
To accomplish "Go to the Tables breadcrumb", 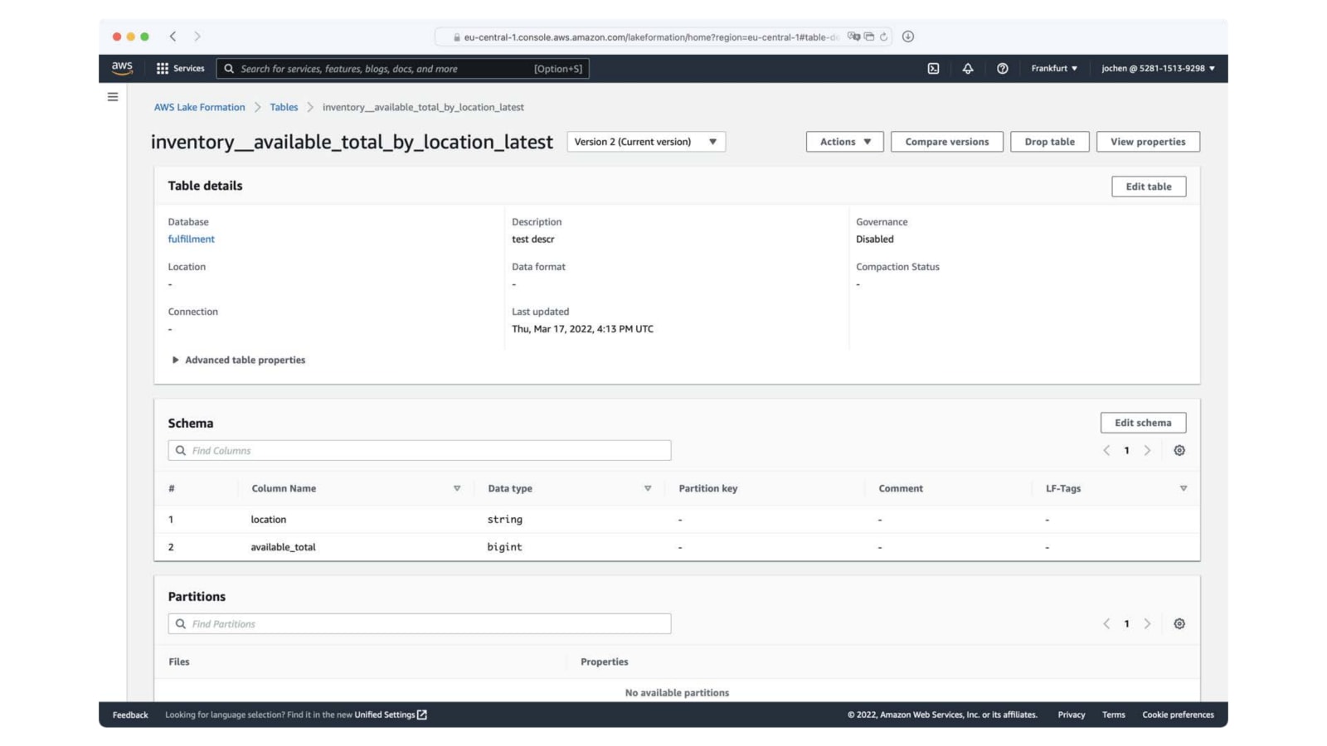I will (284, 108).
